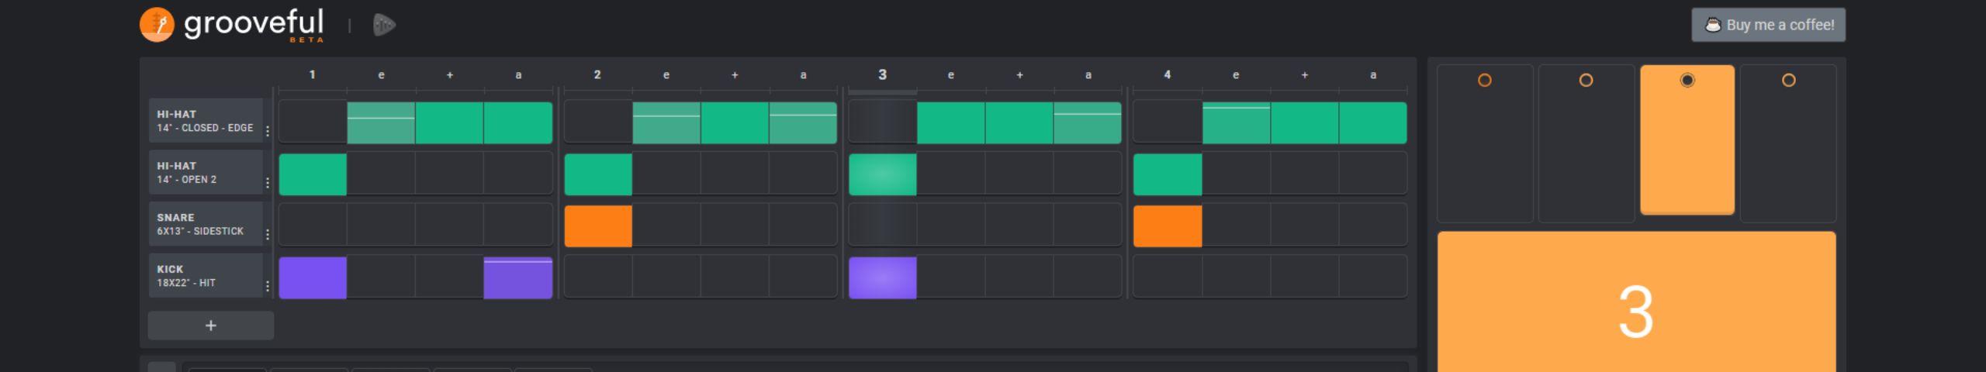Open options menu for snare sidestick track
The height and width of the screenshot is (372, 1986).
268,234
